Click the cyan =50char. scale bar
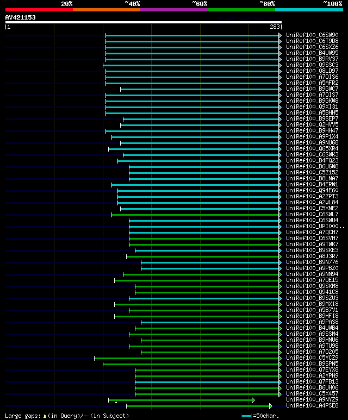 [x=246, y=416]
